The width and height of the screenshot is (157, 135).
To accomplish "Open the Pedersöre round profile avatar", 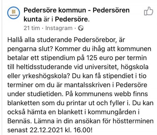I will [x=14, y=13].
